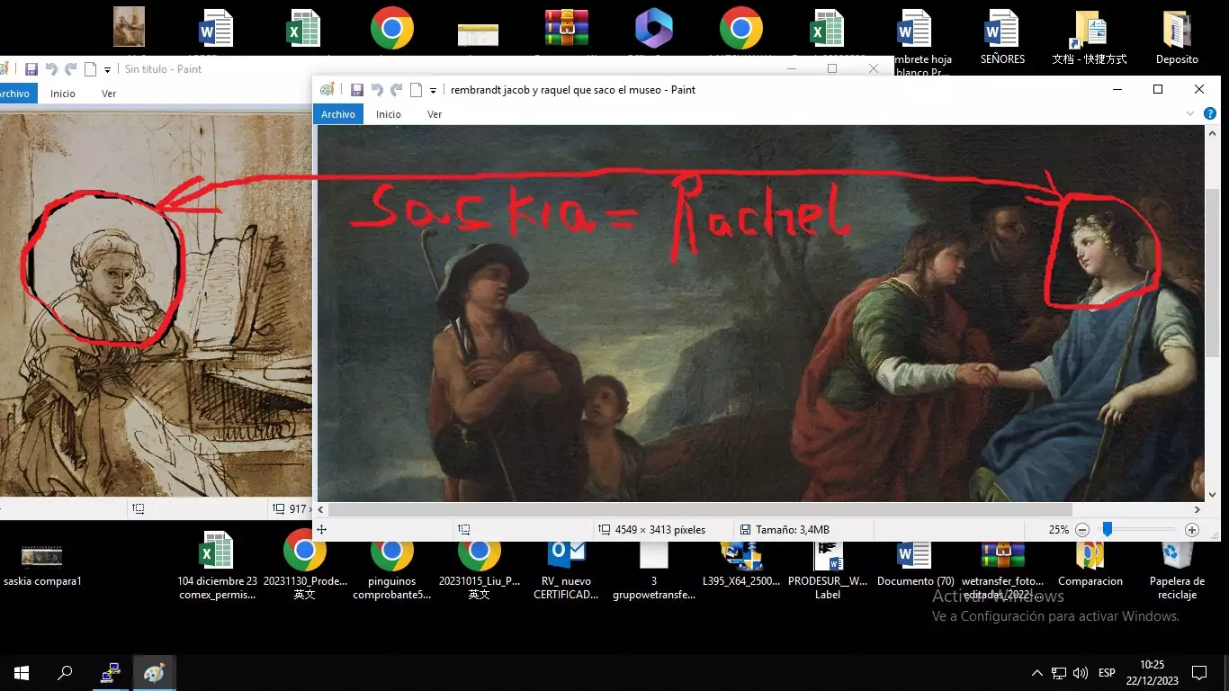Click 'Tamaño: 3,4MB' in status bar
The image size is (1229, 691).
792,530
